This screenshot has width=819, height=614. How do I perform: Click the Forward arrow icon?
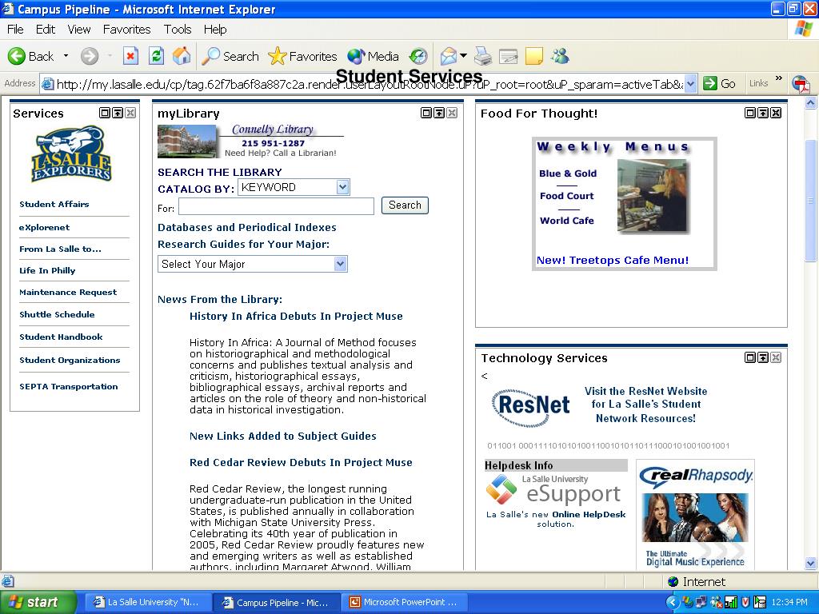point(90,56)
